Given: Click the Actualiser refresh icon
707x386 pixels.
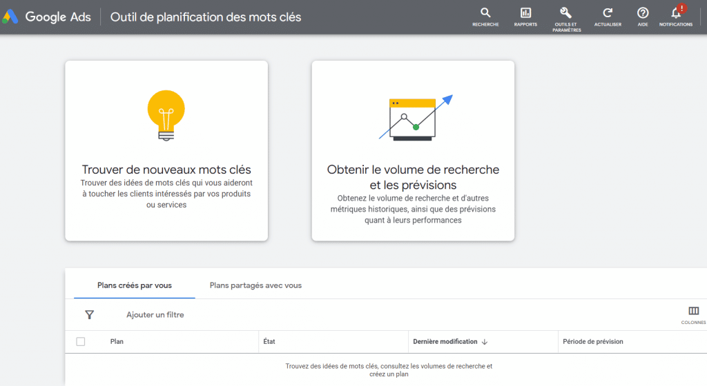Looking at the screenshot, I should pyautogui.click(x=608, y=13).
